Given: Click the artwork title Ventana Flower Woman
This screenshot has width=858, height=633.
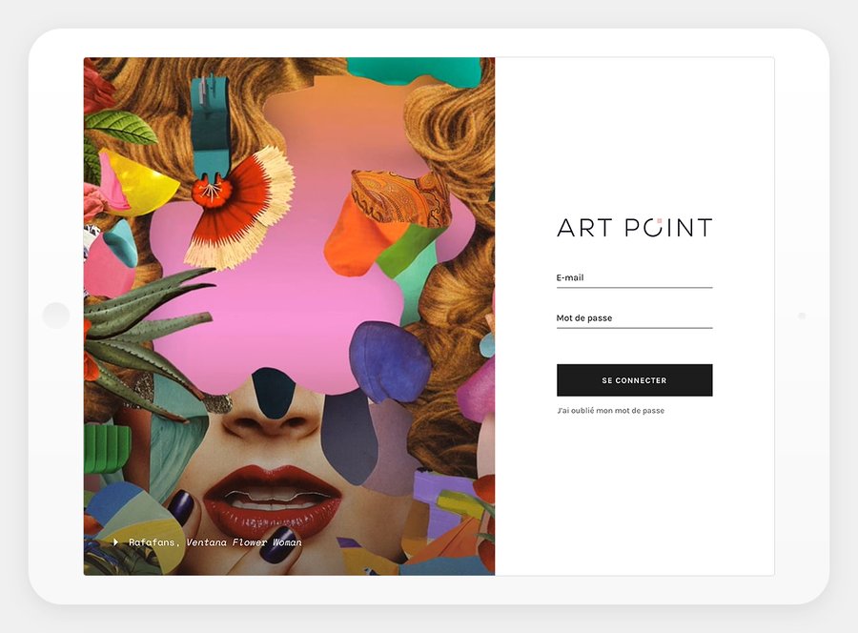Looking at the screenshot, I should pos(244,542).
